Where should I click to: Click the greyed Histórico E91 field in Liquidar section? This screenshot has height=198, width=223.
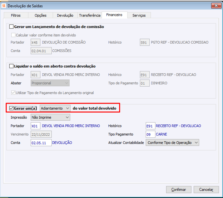pos(145,75)
